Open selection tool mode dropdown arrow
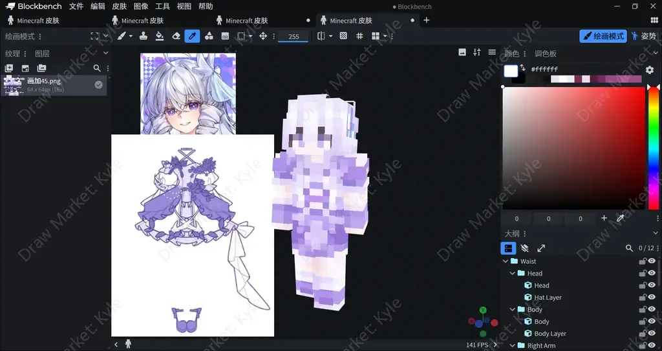662x351 pixels. [x=250, y=36]
